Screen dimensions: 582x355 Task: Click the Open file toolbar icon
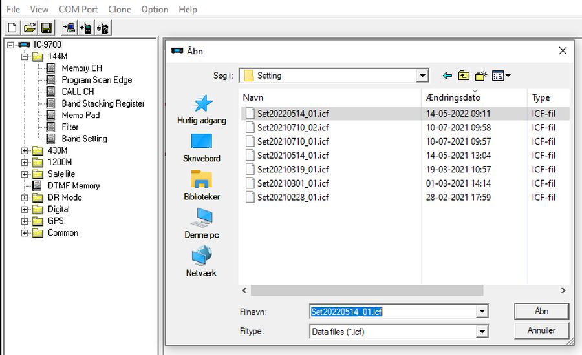(29, 28)
